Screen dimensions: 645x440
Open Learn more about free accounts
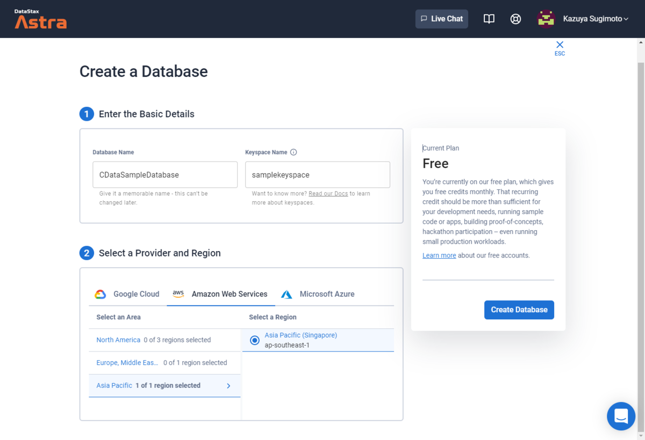click(439, 255)
